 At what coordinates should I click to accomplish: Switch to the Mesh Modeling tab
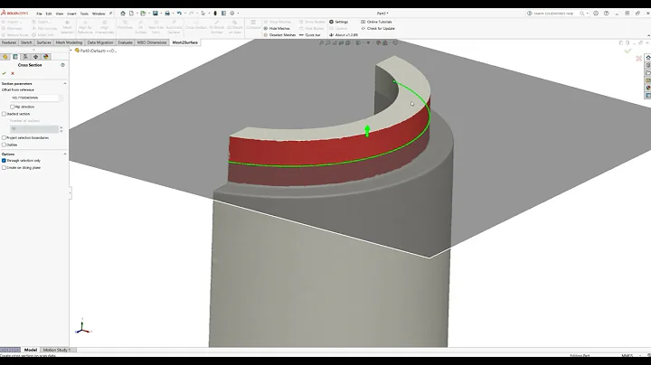point(69,42)
